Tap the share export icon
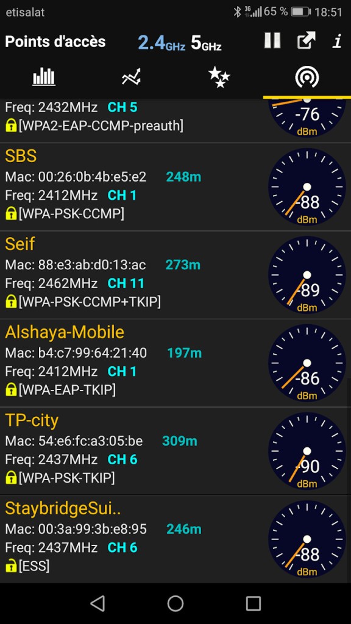351x624 pixels. coord(306,41)
